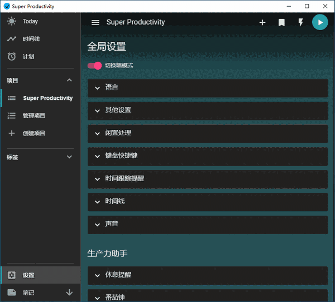The height and width of the screenshot is (302, 335).
Task: Click the app logo in title bar
Action: click(x=7, y=6)
